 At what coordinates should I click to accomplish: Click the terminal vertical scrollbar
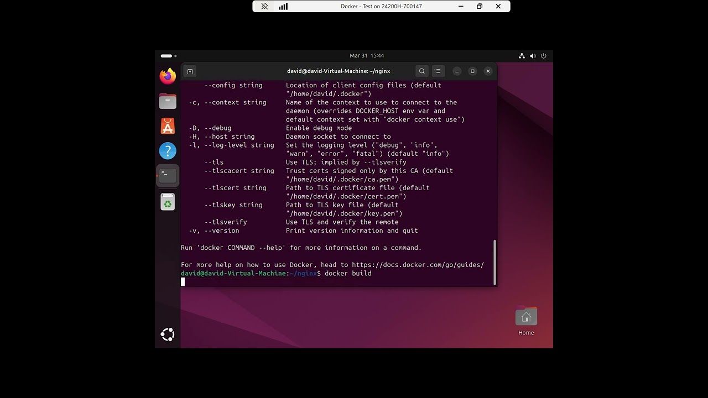[x=494, y=262]
